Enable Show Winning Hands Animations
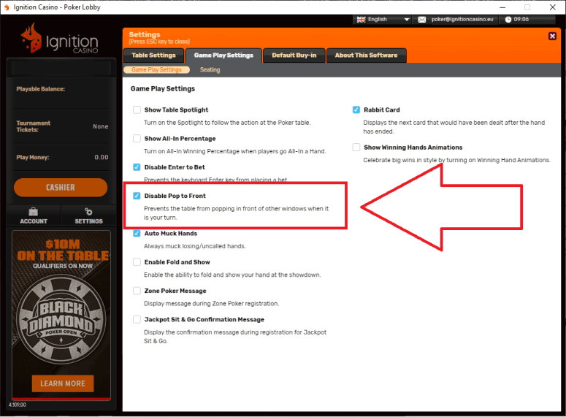The width and height of the screenshot is (566, 417). pos(356,148)
